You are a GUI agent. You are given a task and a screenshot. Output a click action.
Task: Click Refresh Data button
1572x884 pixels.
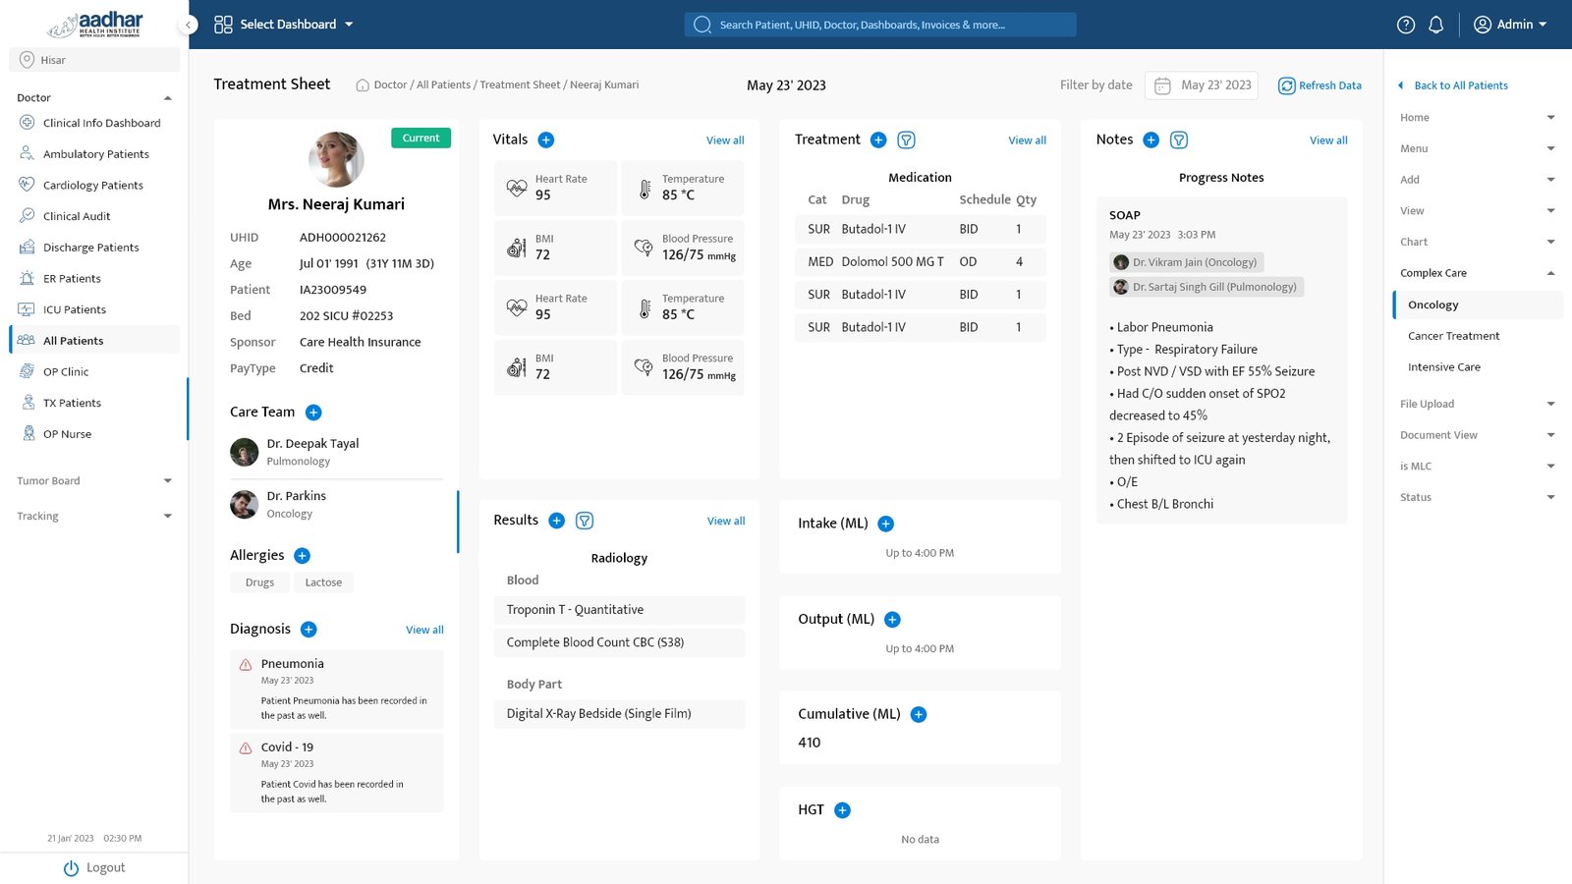point(1319,85)
